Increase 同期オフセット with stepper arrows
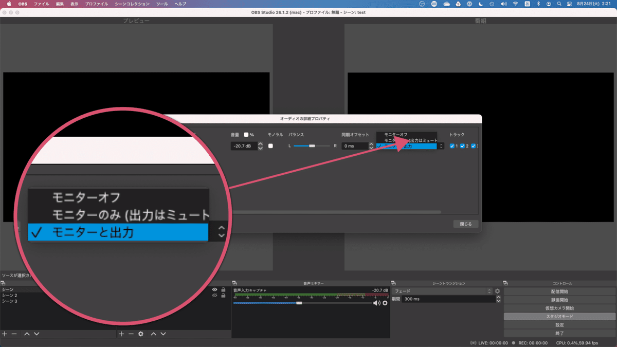The width and height of the screenshot is (617, 347). (371, 144)
